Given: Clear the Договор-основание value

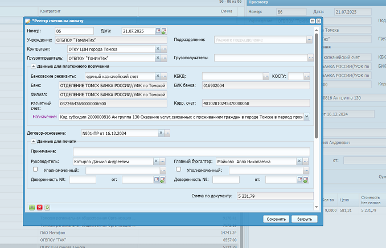Looking at the screenshot, I should tap(161, 133).
